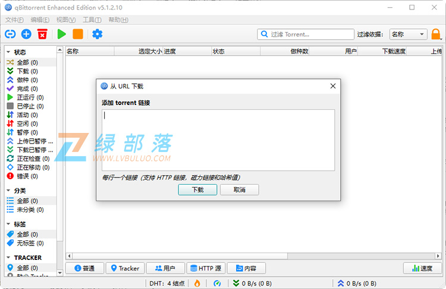Click the flame icon in status bar
The height and width of the screenshot is (289, 446).
[x=197, y=283]
